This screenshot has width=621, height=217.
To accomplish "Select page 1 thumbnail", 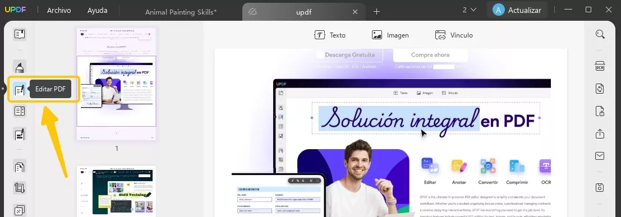I will pos(117,84).
